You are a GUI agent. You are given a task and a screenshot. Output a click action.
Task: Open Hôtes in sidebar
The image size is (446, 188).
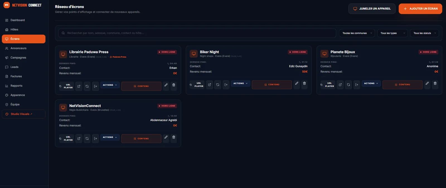[x=23, y=30]
